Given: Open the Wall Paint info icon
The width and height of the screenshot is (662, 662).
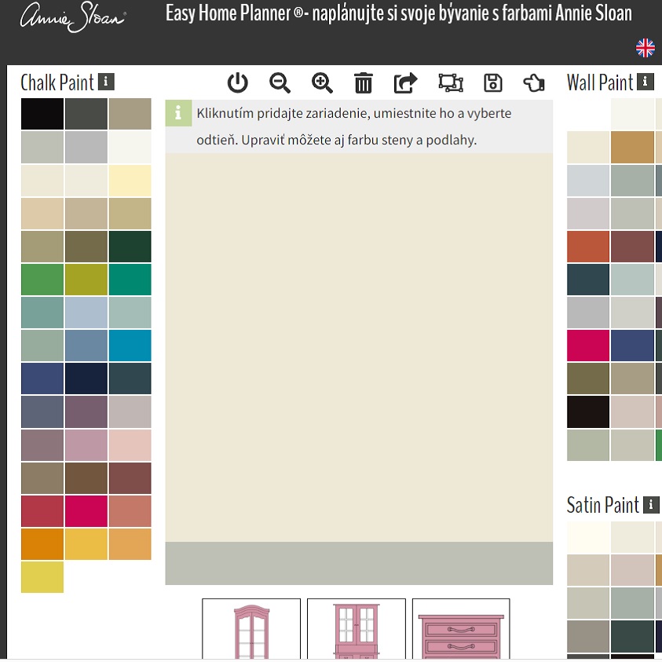Looking at the screenshot, I should (x=645, y=82).
